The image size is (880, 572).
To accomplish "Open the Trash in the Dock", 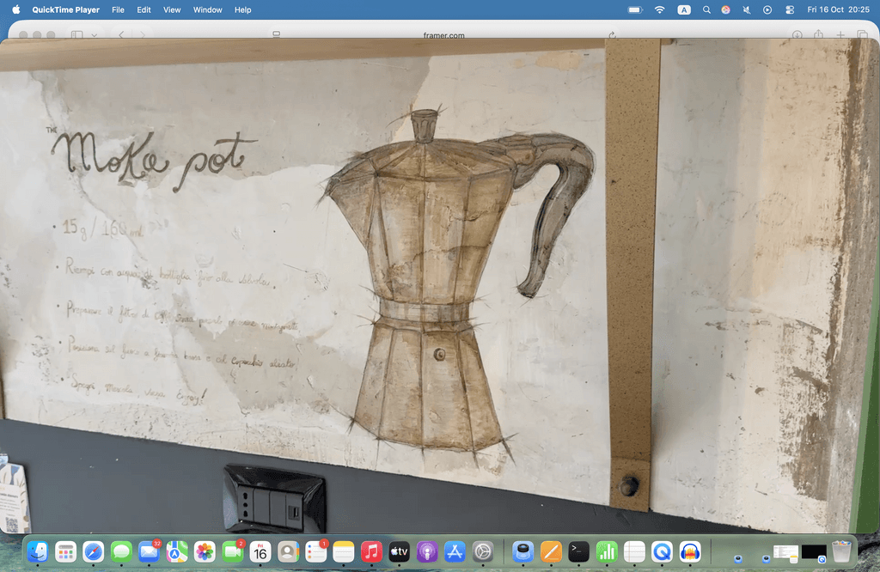I will pyautogui.click(x=841, y=551).
